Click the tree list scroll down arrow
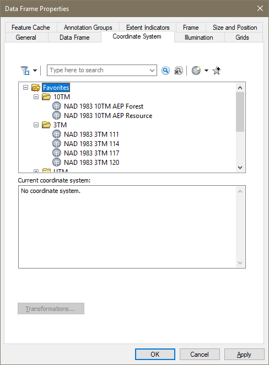 (240, 168)
